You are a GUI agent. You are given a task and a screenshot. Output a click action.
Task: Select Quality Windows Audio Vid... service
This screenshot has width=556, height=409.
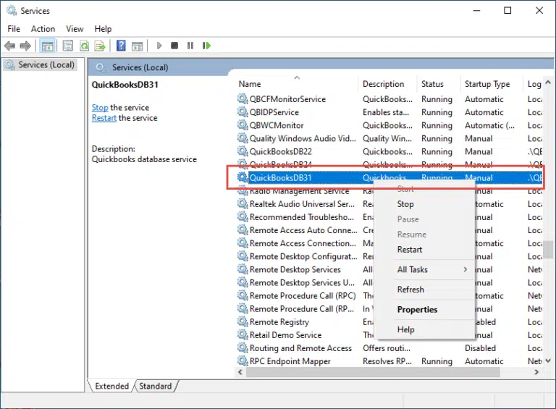pyautogui.click(x=303, y=138)
